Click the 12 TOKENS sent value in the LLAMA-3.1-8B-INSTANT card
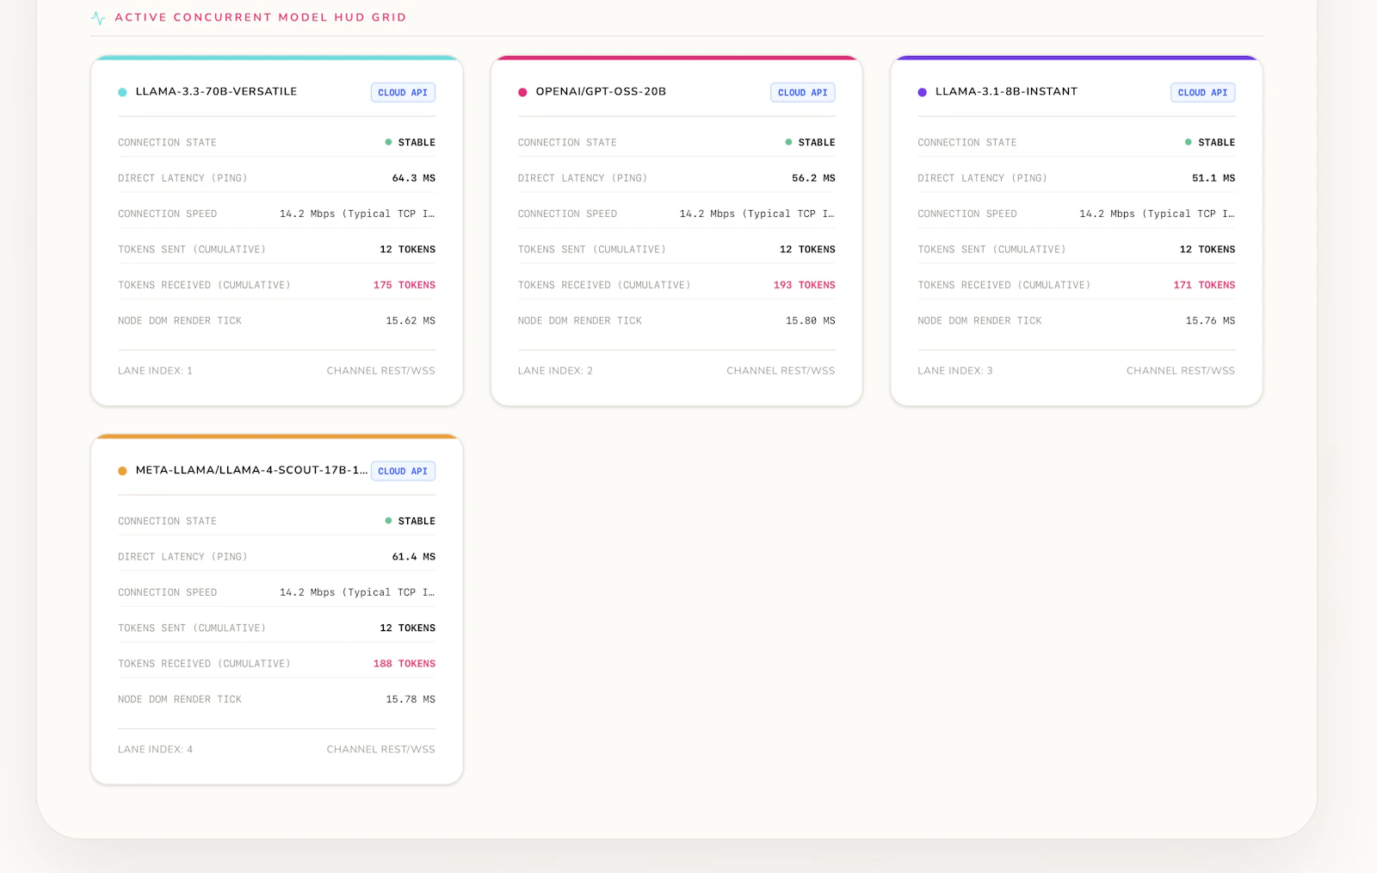The image size is (1377, 873). 1207,250
